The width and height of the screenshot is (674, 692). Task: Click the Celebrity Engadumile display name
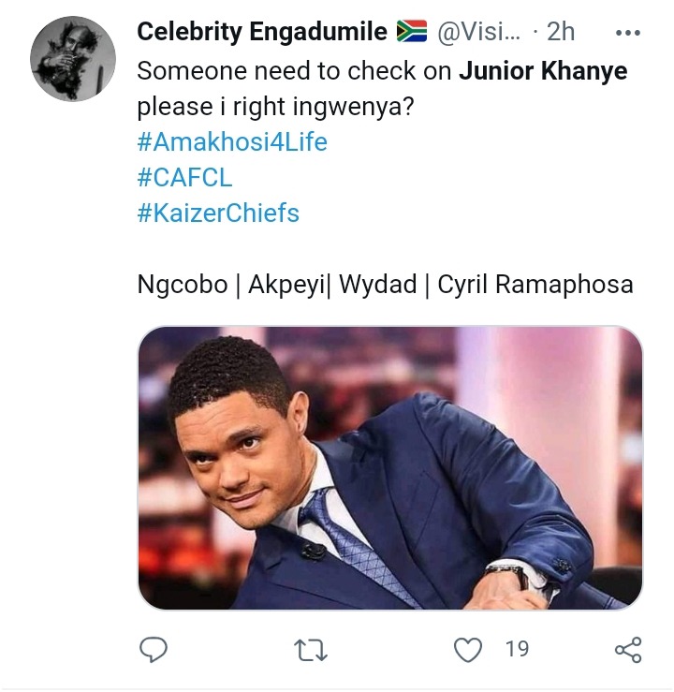(262, 32)
